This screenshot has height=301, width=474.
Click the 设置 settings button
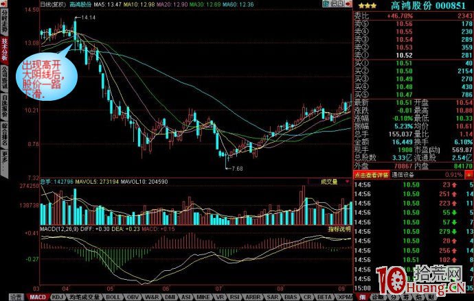tap(16, 298)
